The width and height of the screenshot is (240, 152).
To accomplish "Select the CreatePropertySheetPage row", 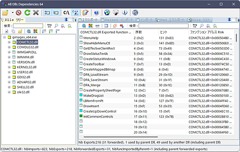I will 156,90.
